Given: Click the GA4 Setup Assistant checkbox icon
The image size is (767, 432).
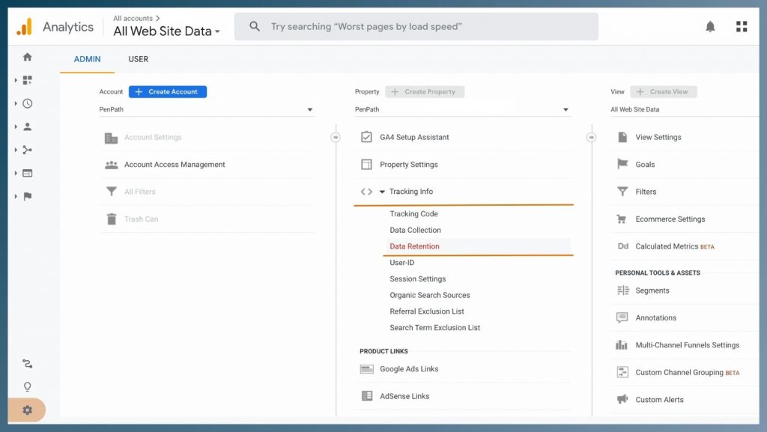Looking at the screenshot, I should tap(366, 137).
